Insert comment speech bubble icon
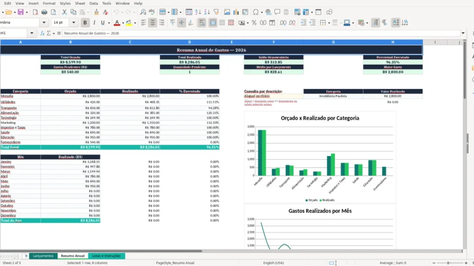 [277, 12]
